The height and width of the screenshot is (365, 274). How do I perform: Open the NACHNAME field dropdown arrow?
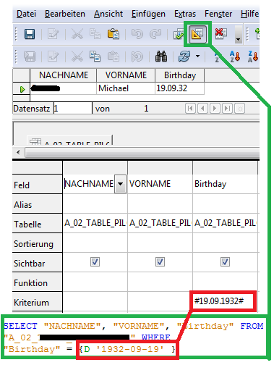[x=120, y=184]
